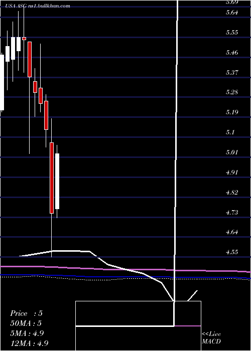The height and width of the screenshot is (351, 251).
Task: Click the 5.69 price axis label
Action: pyautogui.click(x=232, y=3)
